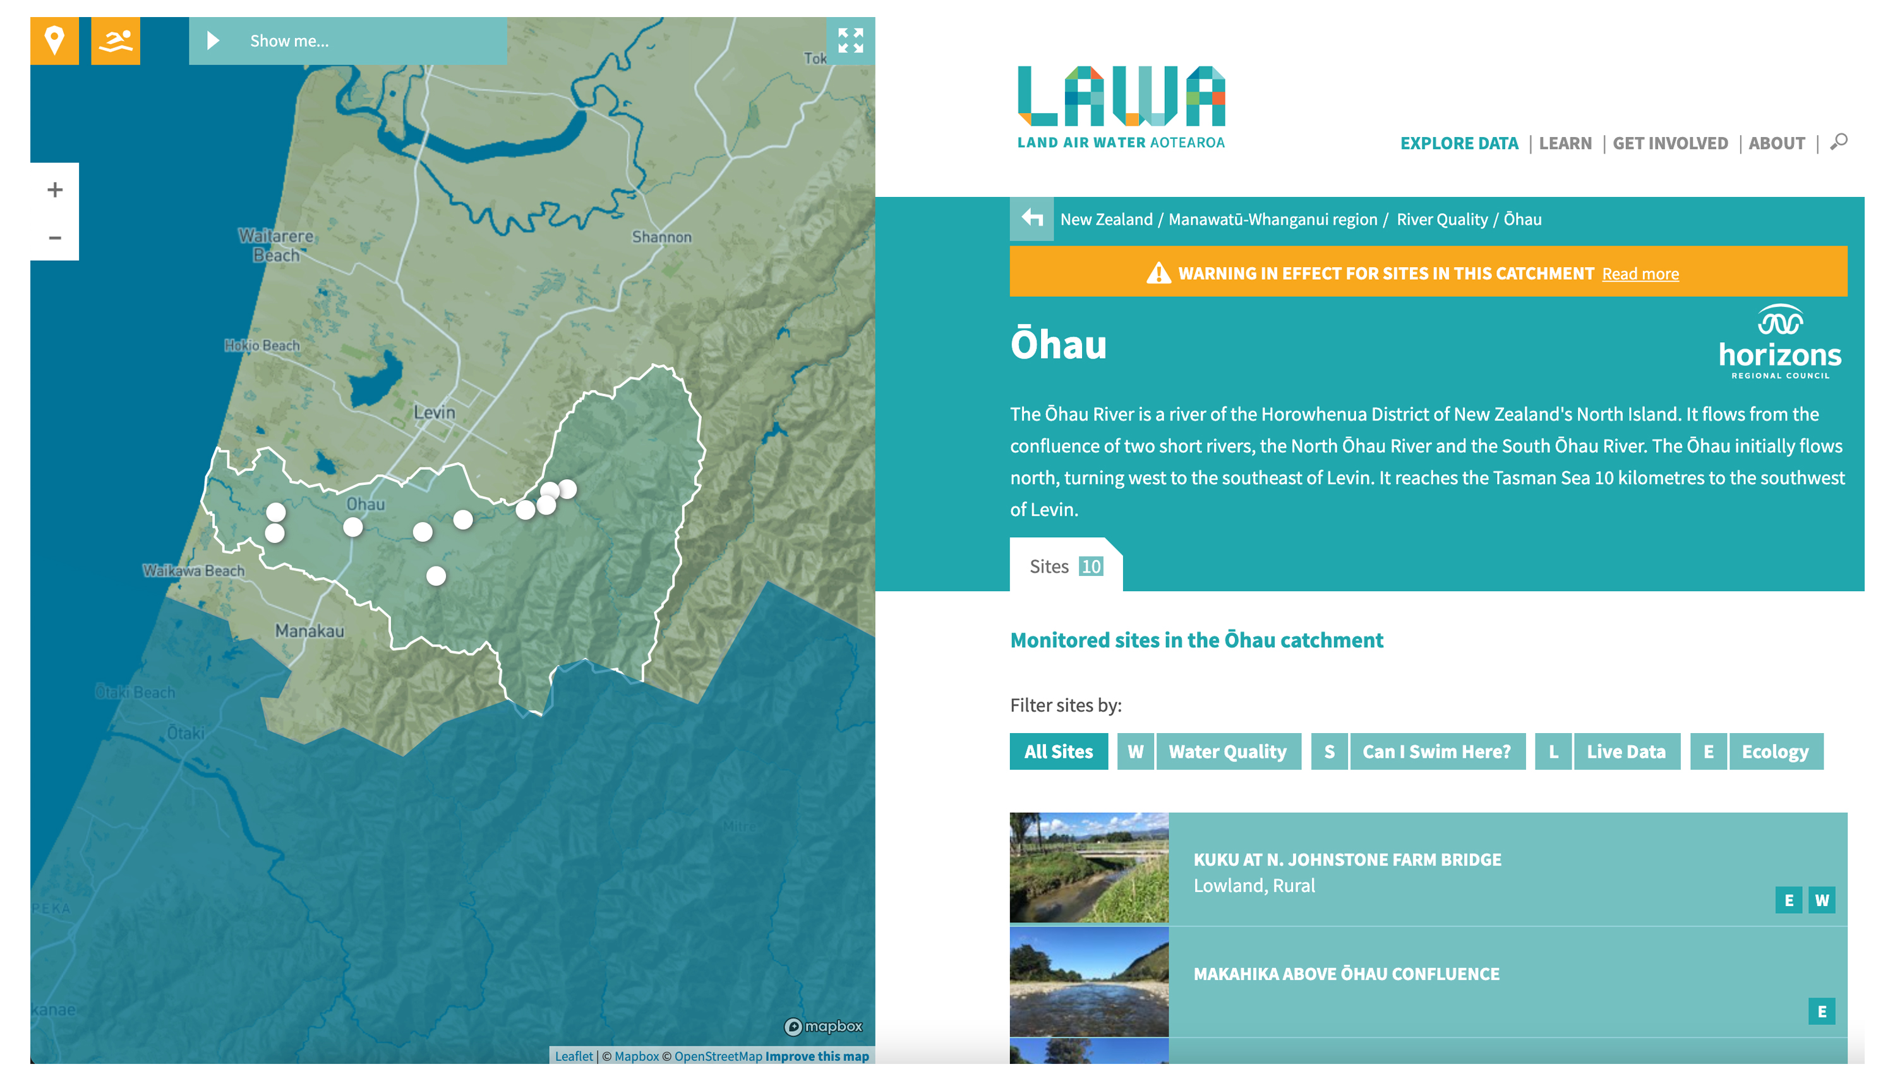
Task: Click the Mapbox attribution link
Action: coord(636,1056)
